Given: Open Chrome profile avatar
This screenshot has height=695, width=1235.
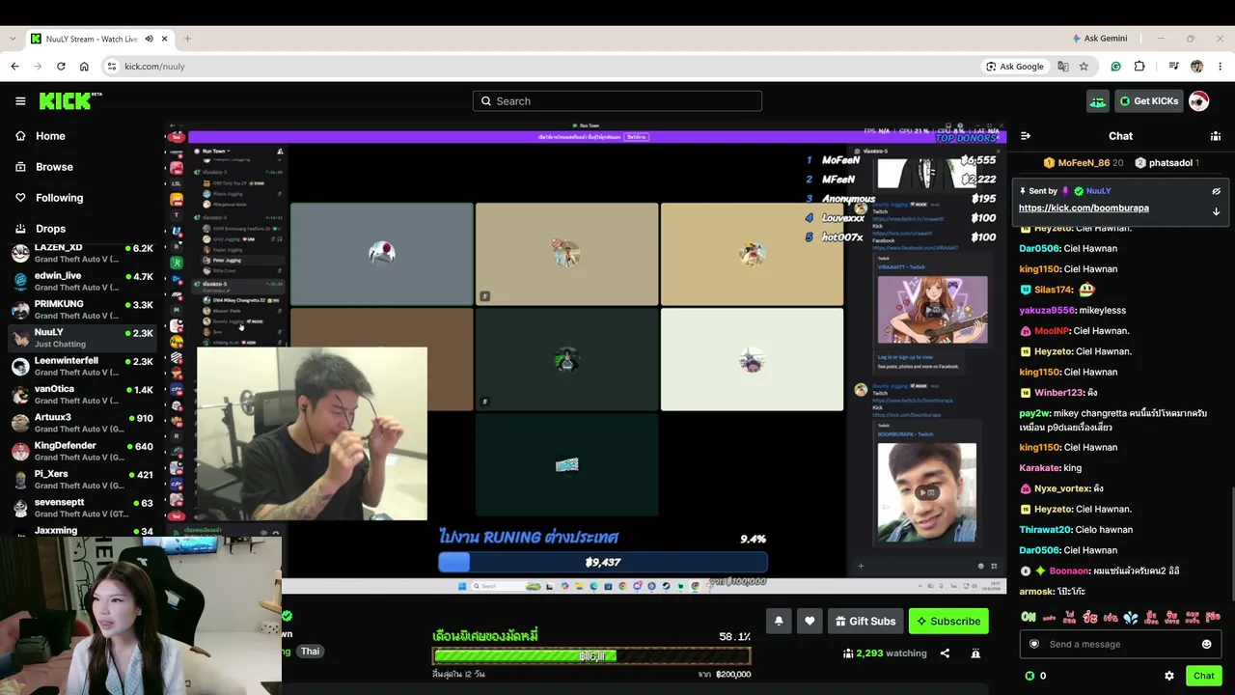Looking at the screenshot, I should (1196, 67).
